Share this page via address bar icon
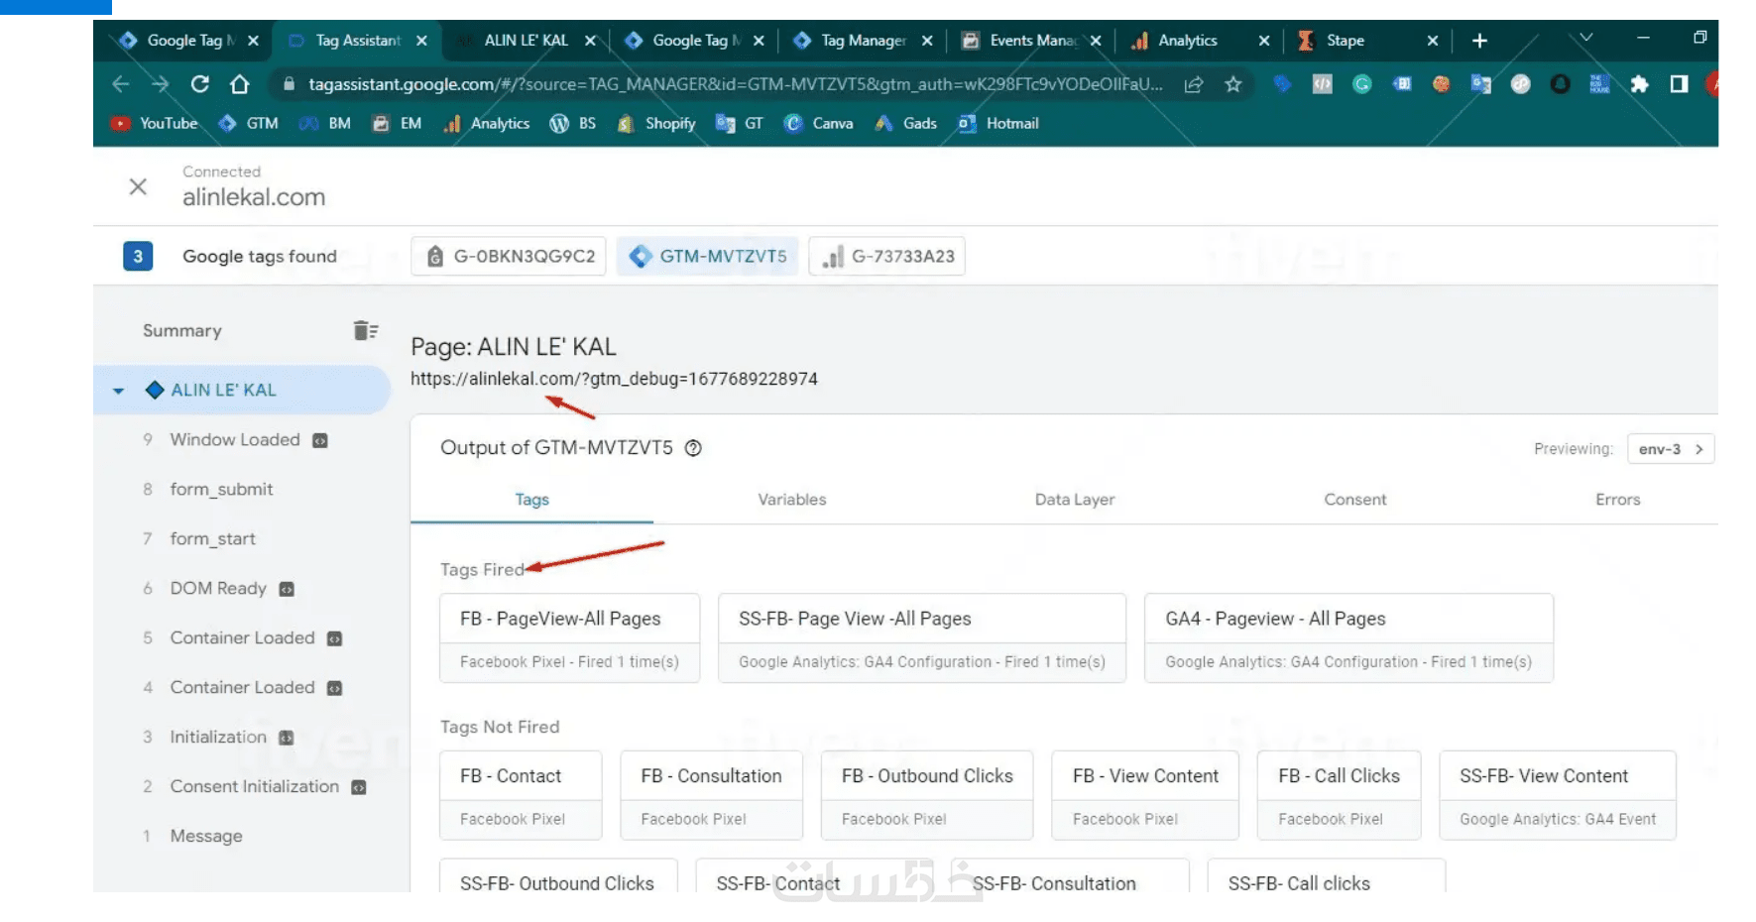This screenshot has height=922, width=1756. pos(1194,84)
